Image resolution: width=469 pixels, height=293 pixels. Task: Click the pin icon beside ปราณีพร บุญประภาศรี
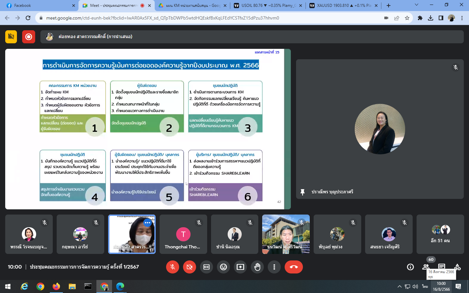click(303, 192)
